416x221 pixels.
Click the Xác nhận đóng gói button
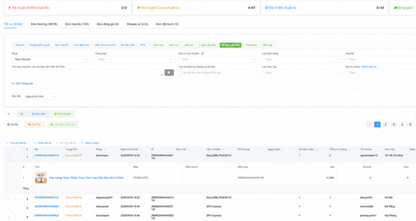(63, 124)
